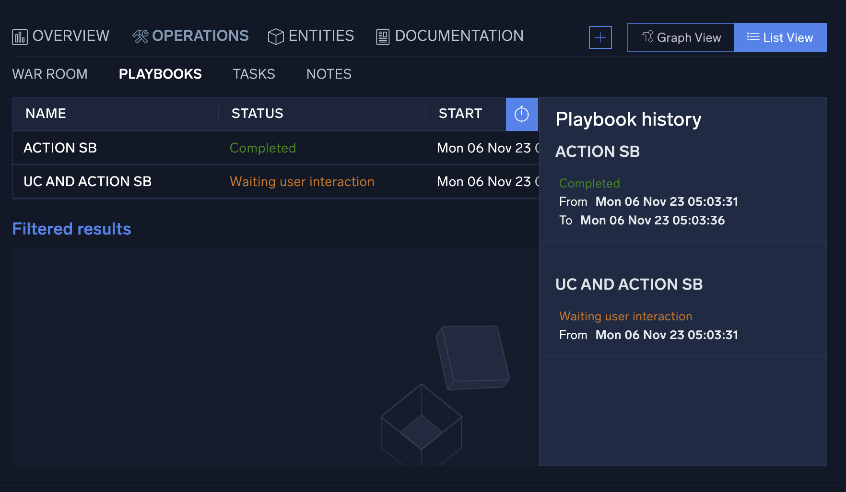
Task: Sort playbooks by the NAME column
Action: (46, 114)
